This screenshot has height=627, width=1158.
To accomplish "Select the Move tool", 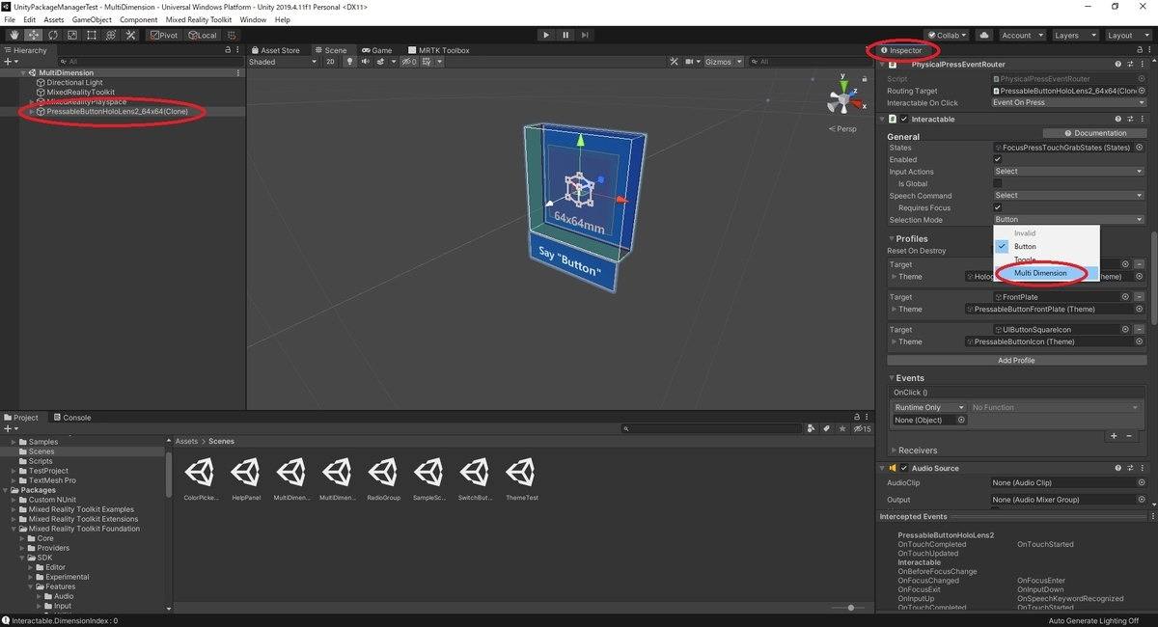I will click(x=34, y=36).
